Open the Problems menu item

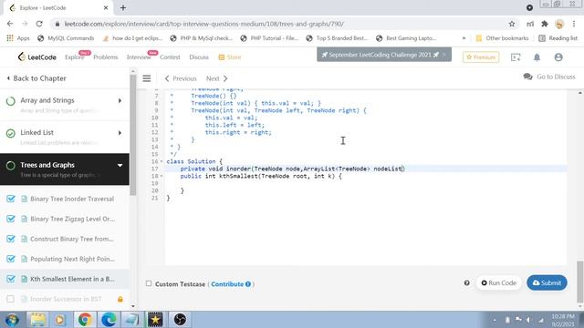[106, 56]
